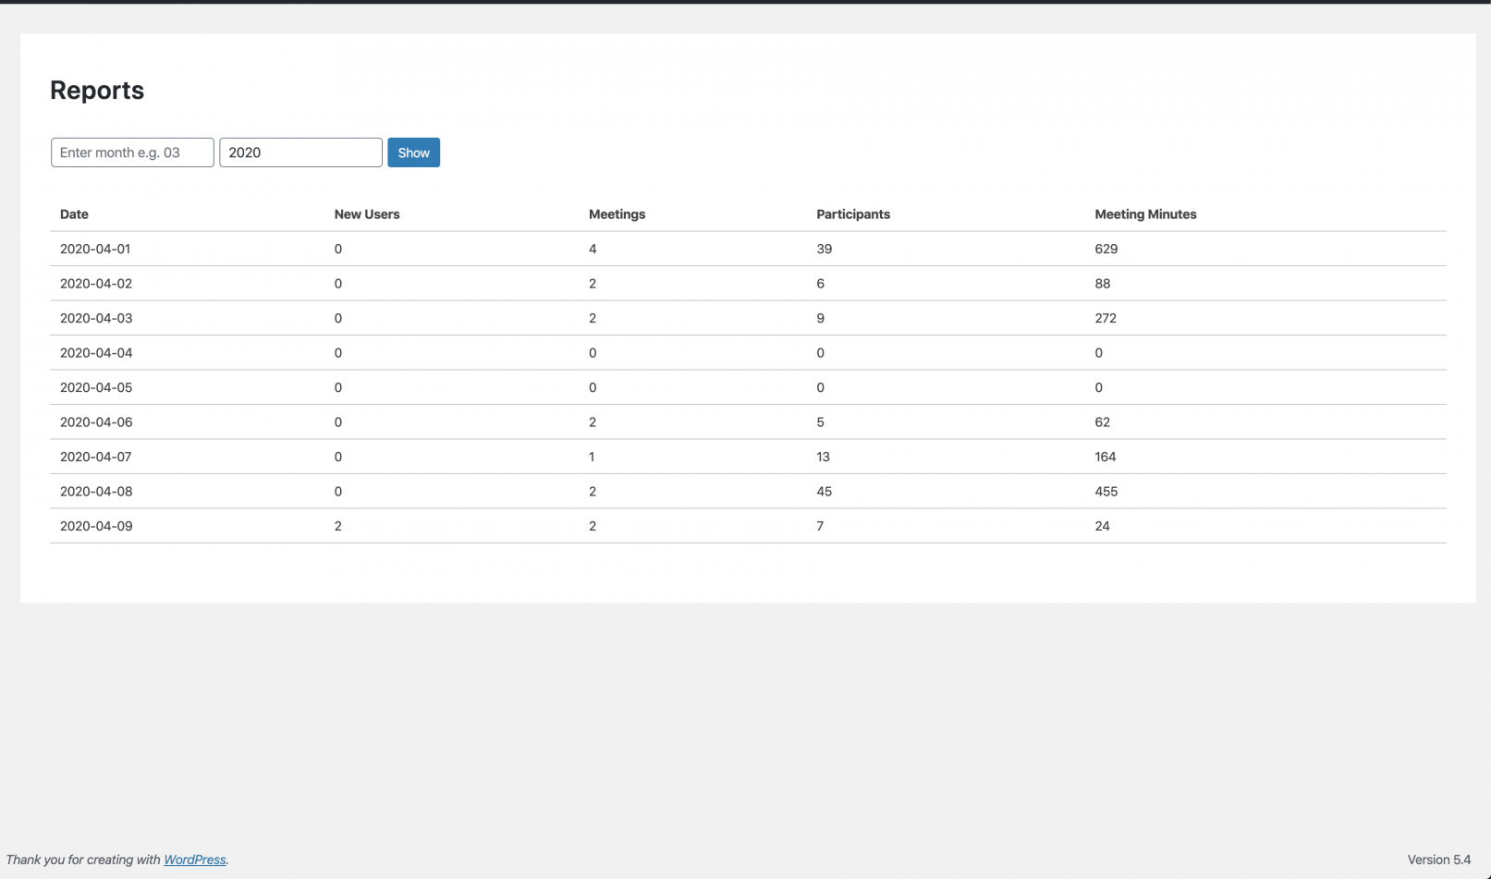
Task: Open the WordPress link in footer
Action: (194, 860)
